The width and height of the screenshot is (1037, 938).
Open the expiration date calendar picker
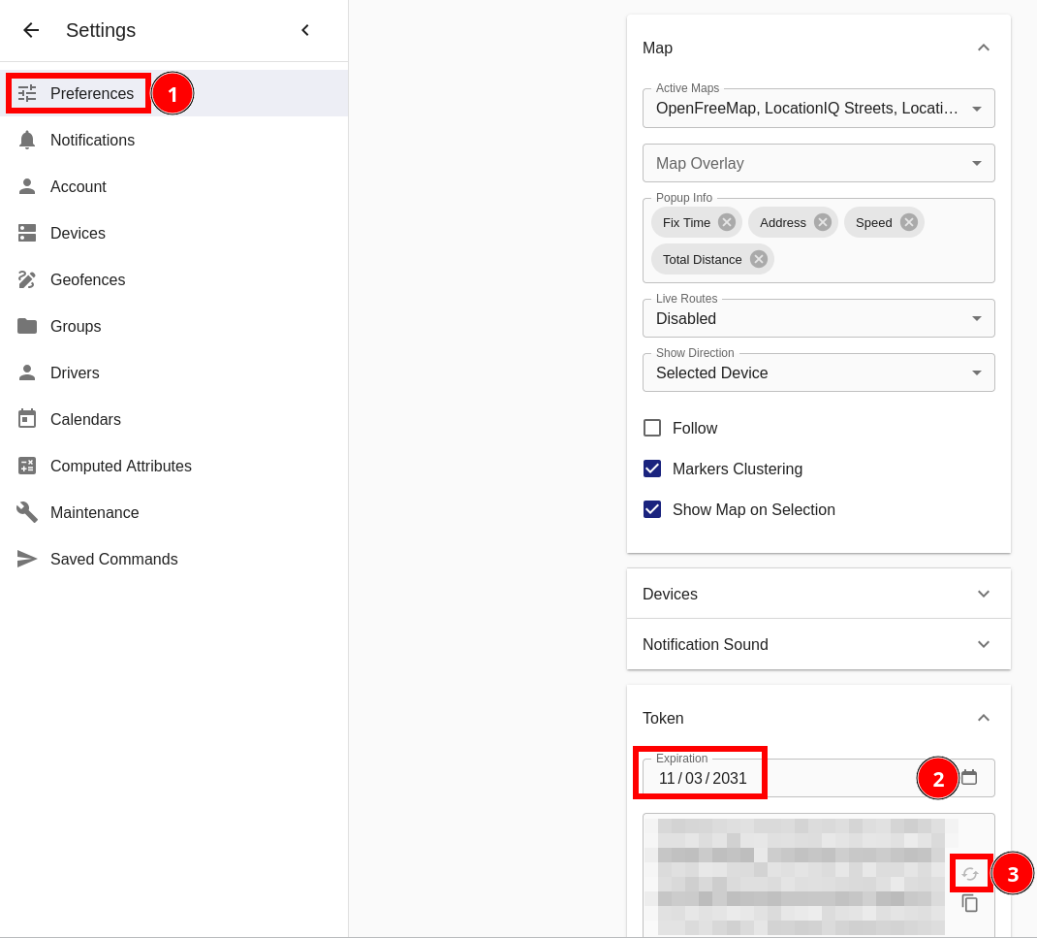(969, 777)
